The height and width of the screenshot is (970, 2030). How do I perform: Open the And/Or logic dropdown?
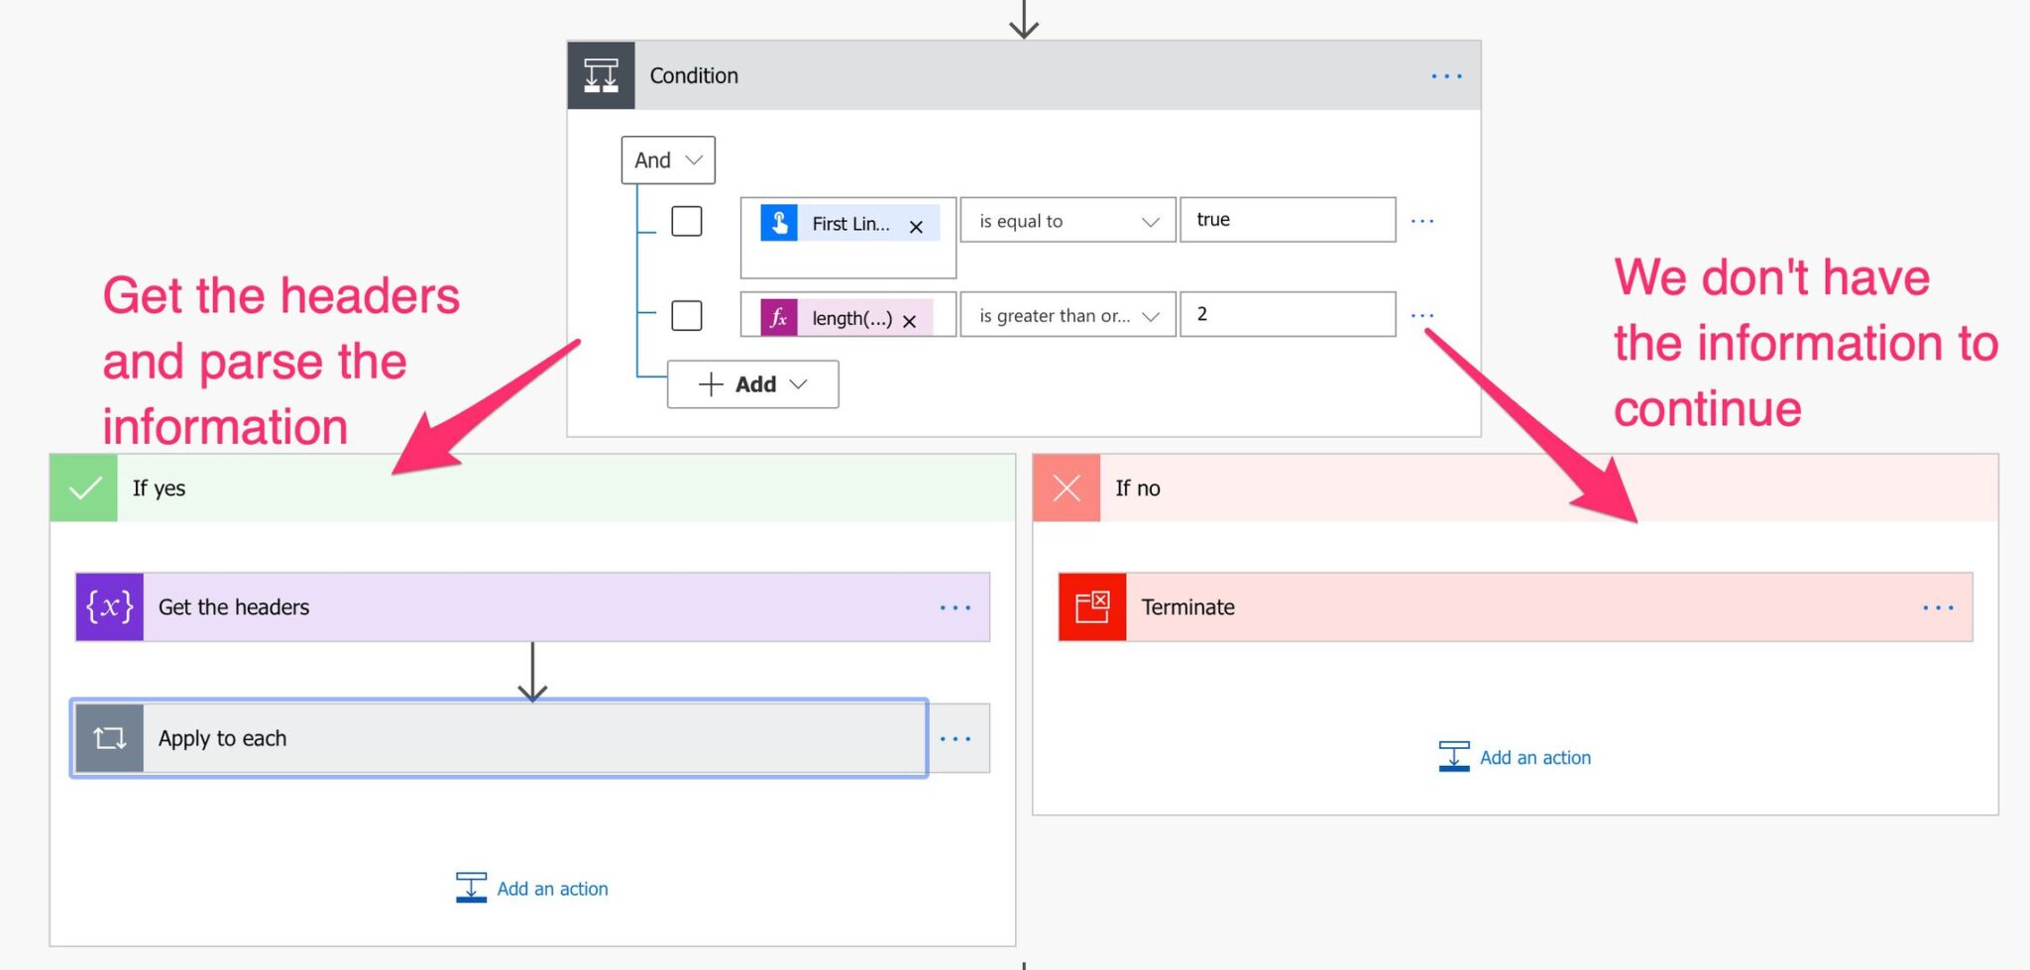click(667, 160)
